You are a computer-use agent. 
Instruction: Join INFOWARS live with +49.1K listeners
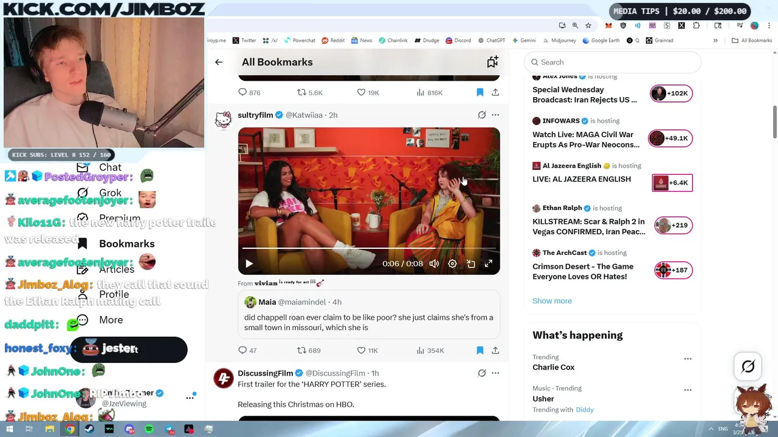(670, 138)
